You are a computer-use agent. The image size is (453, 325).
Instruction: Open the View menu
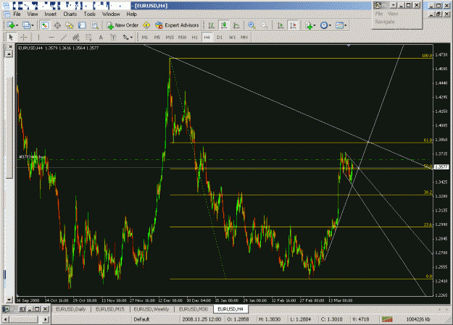tap(33, 14)
